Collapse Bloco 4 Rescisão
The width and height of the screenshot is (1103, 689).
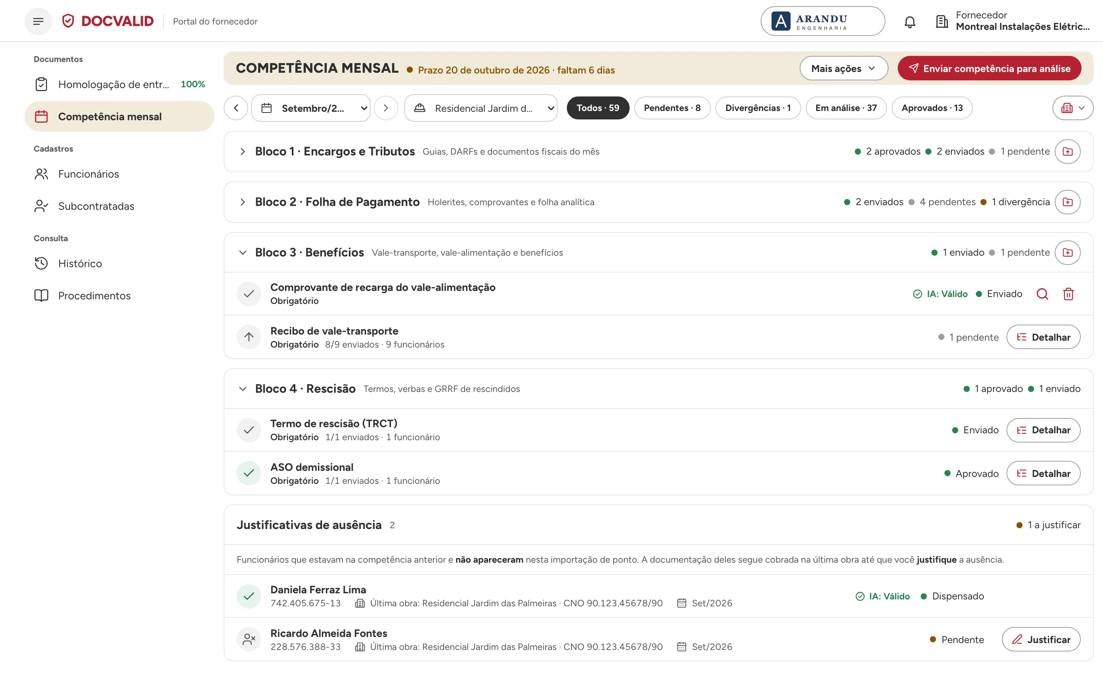coord(243,389)
